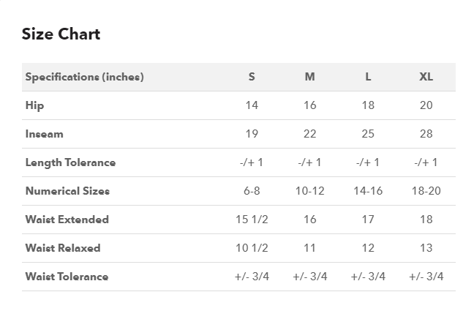Click the Hip row label

pyautogui.click(x=34, y=105)
